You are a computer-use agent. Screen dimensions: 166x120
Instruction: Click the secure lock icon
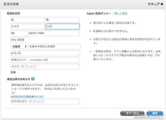coord(162,4)
